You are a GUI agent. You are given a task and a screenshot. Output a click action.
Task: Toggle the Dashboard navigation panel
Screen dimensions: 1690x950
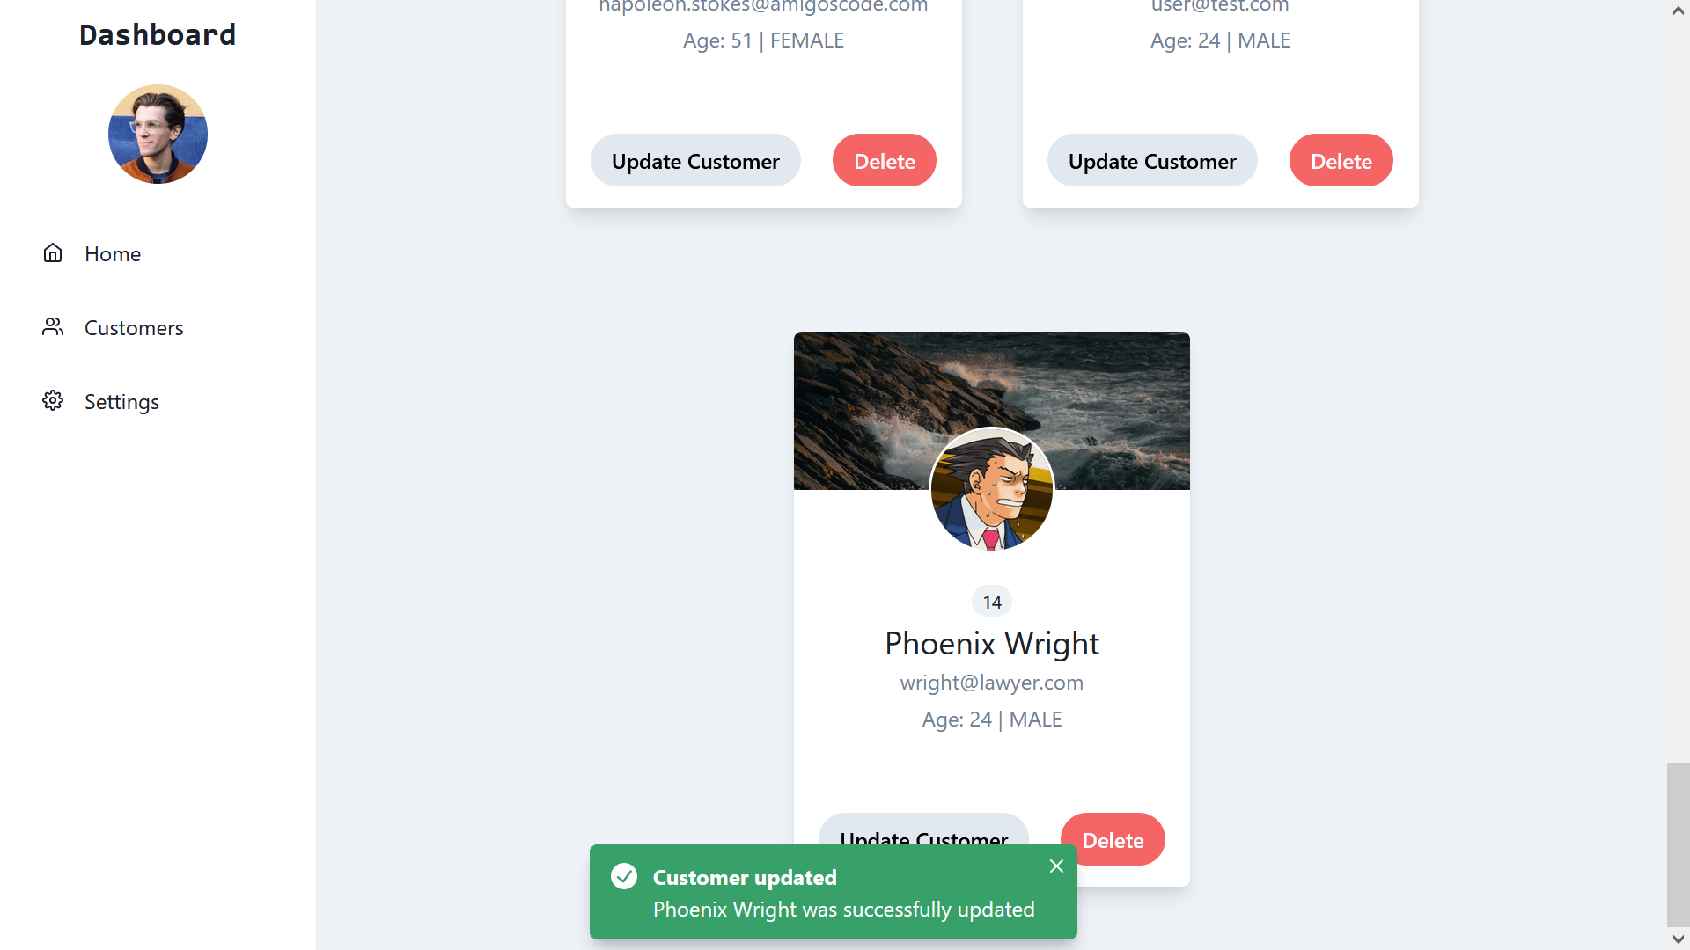(157, 35)
